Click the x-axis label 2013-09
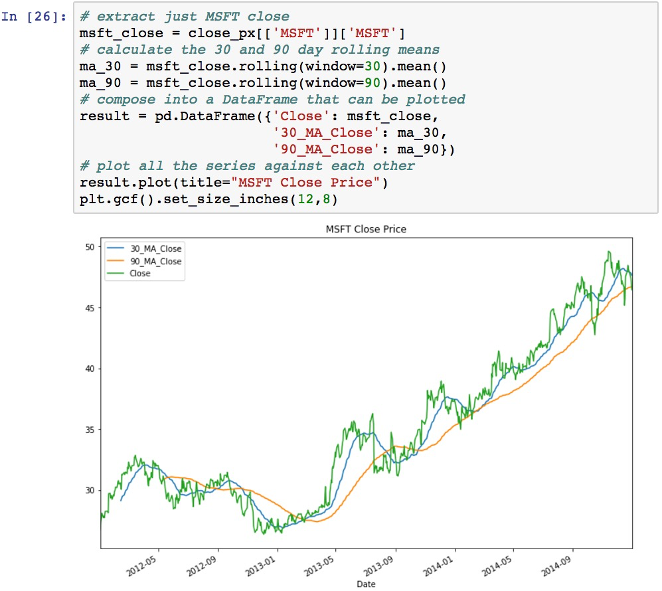The width and height of the screenshot is (662, 591). tap(378, 566)
